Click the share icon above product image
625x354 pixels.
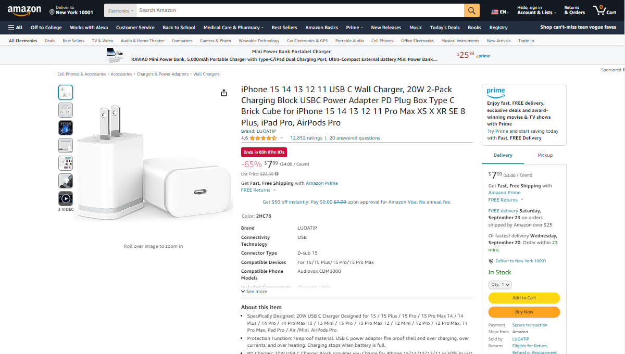(x=224, y=93)
